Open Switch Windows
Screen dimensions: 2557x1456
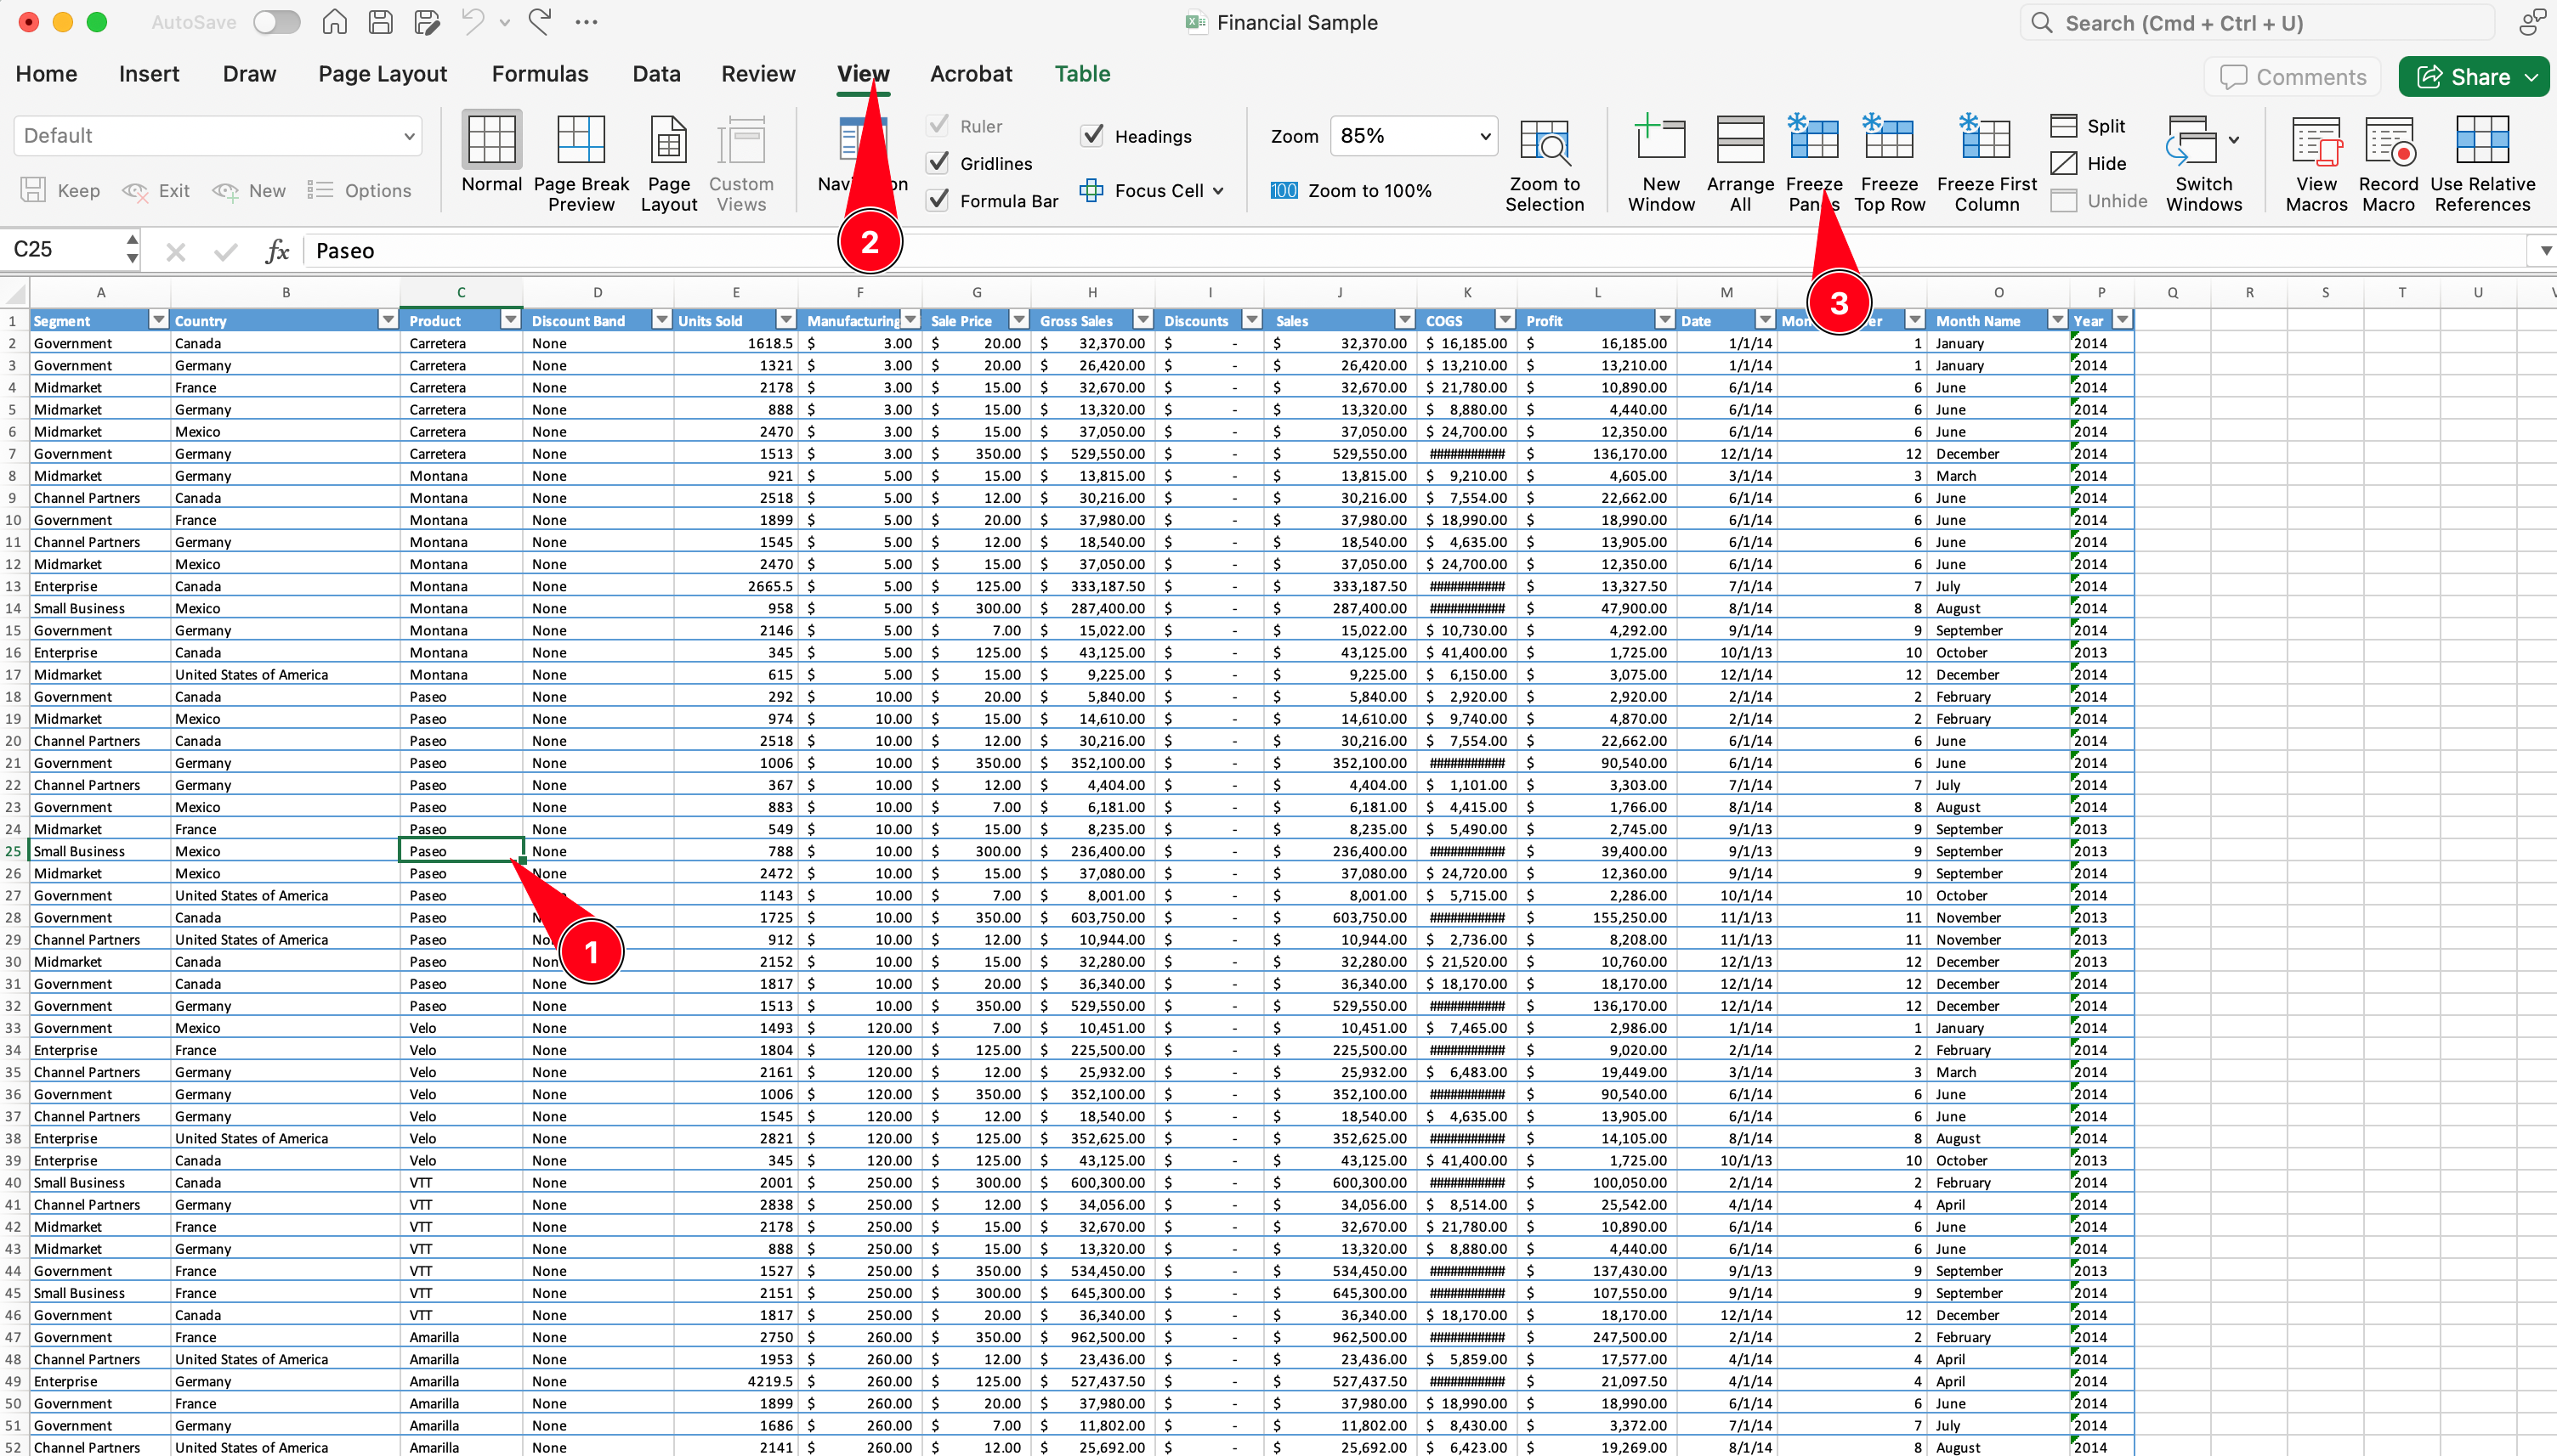(x=2203, y=163)
